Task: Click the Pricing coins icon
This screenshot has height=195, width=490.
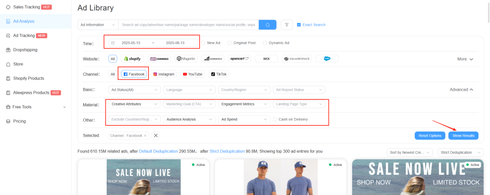Action: [8, 121]
